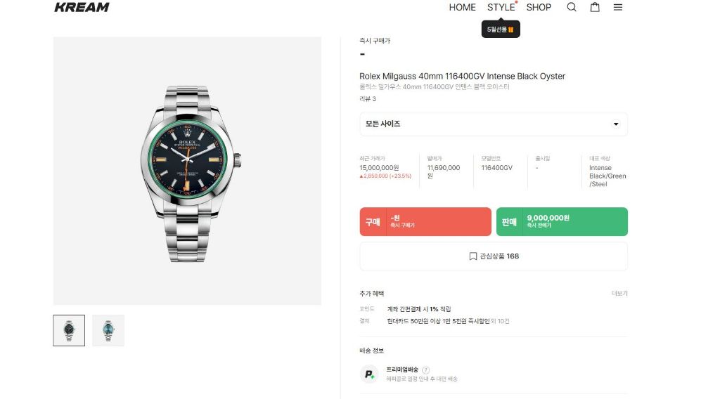Click the green 판매 sell button
This screenshot has width=720, height=399.
point(562,222)
